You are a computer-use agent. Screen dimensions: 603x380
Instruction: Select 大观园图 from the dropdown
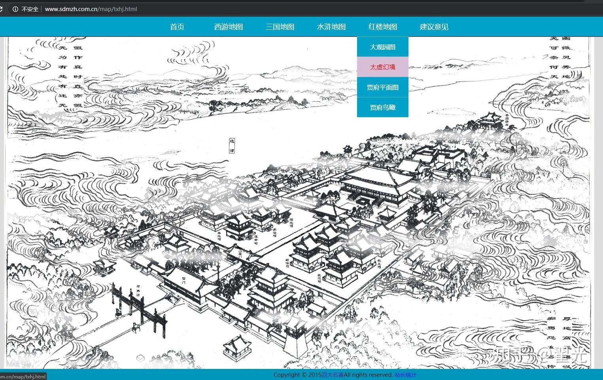383,47
